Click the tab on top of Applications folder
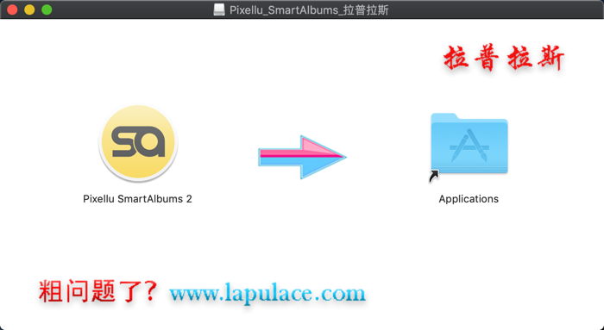The image size is (604, 330). [x=444, y=116]
